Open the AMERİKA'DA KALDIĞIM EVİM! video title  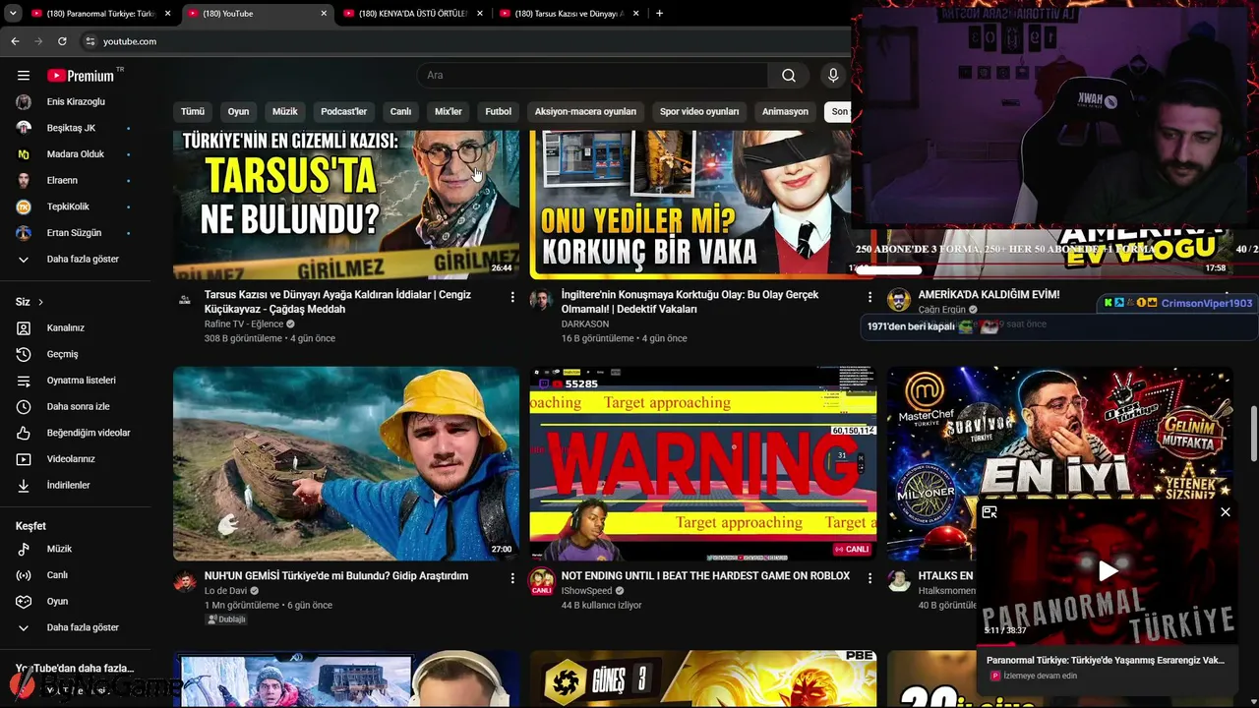click(989, 295)
